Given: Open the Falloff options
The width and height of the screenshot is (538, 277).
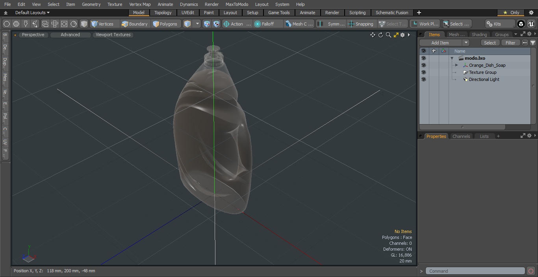Looking at the screenshot, I should [268, 24].
